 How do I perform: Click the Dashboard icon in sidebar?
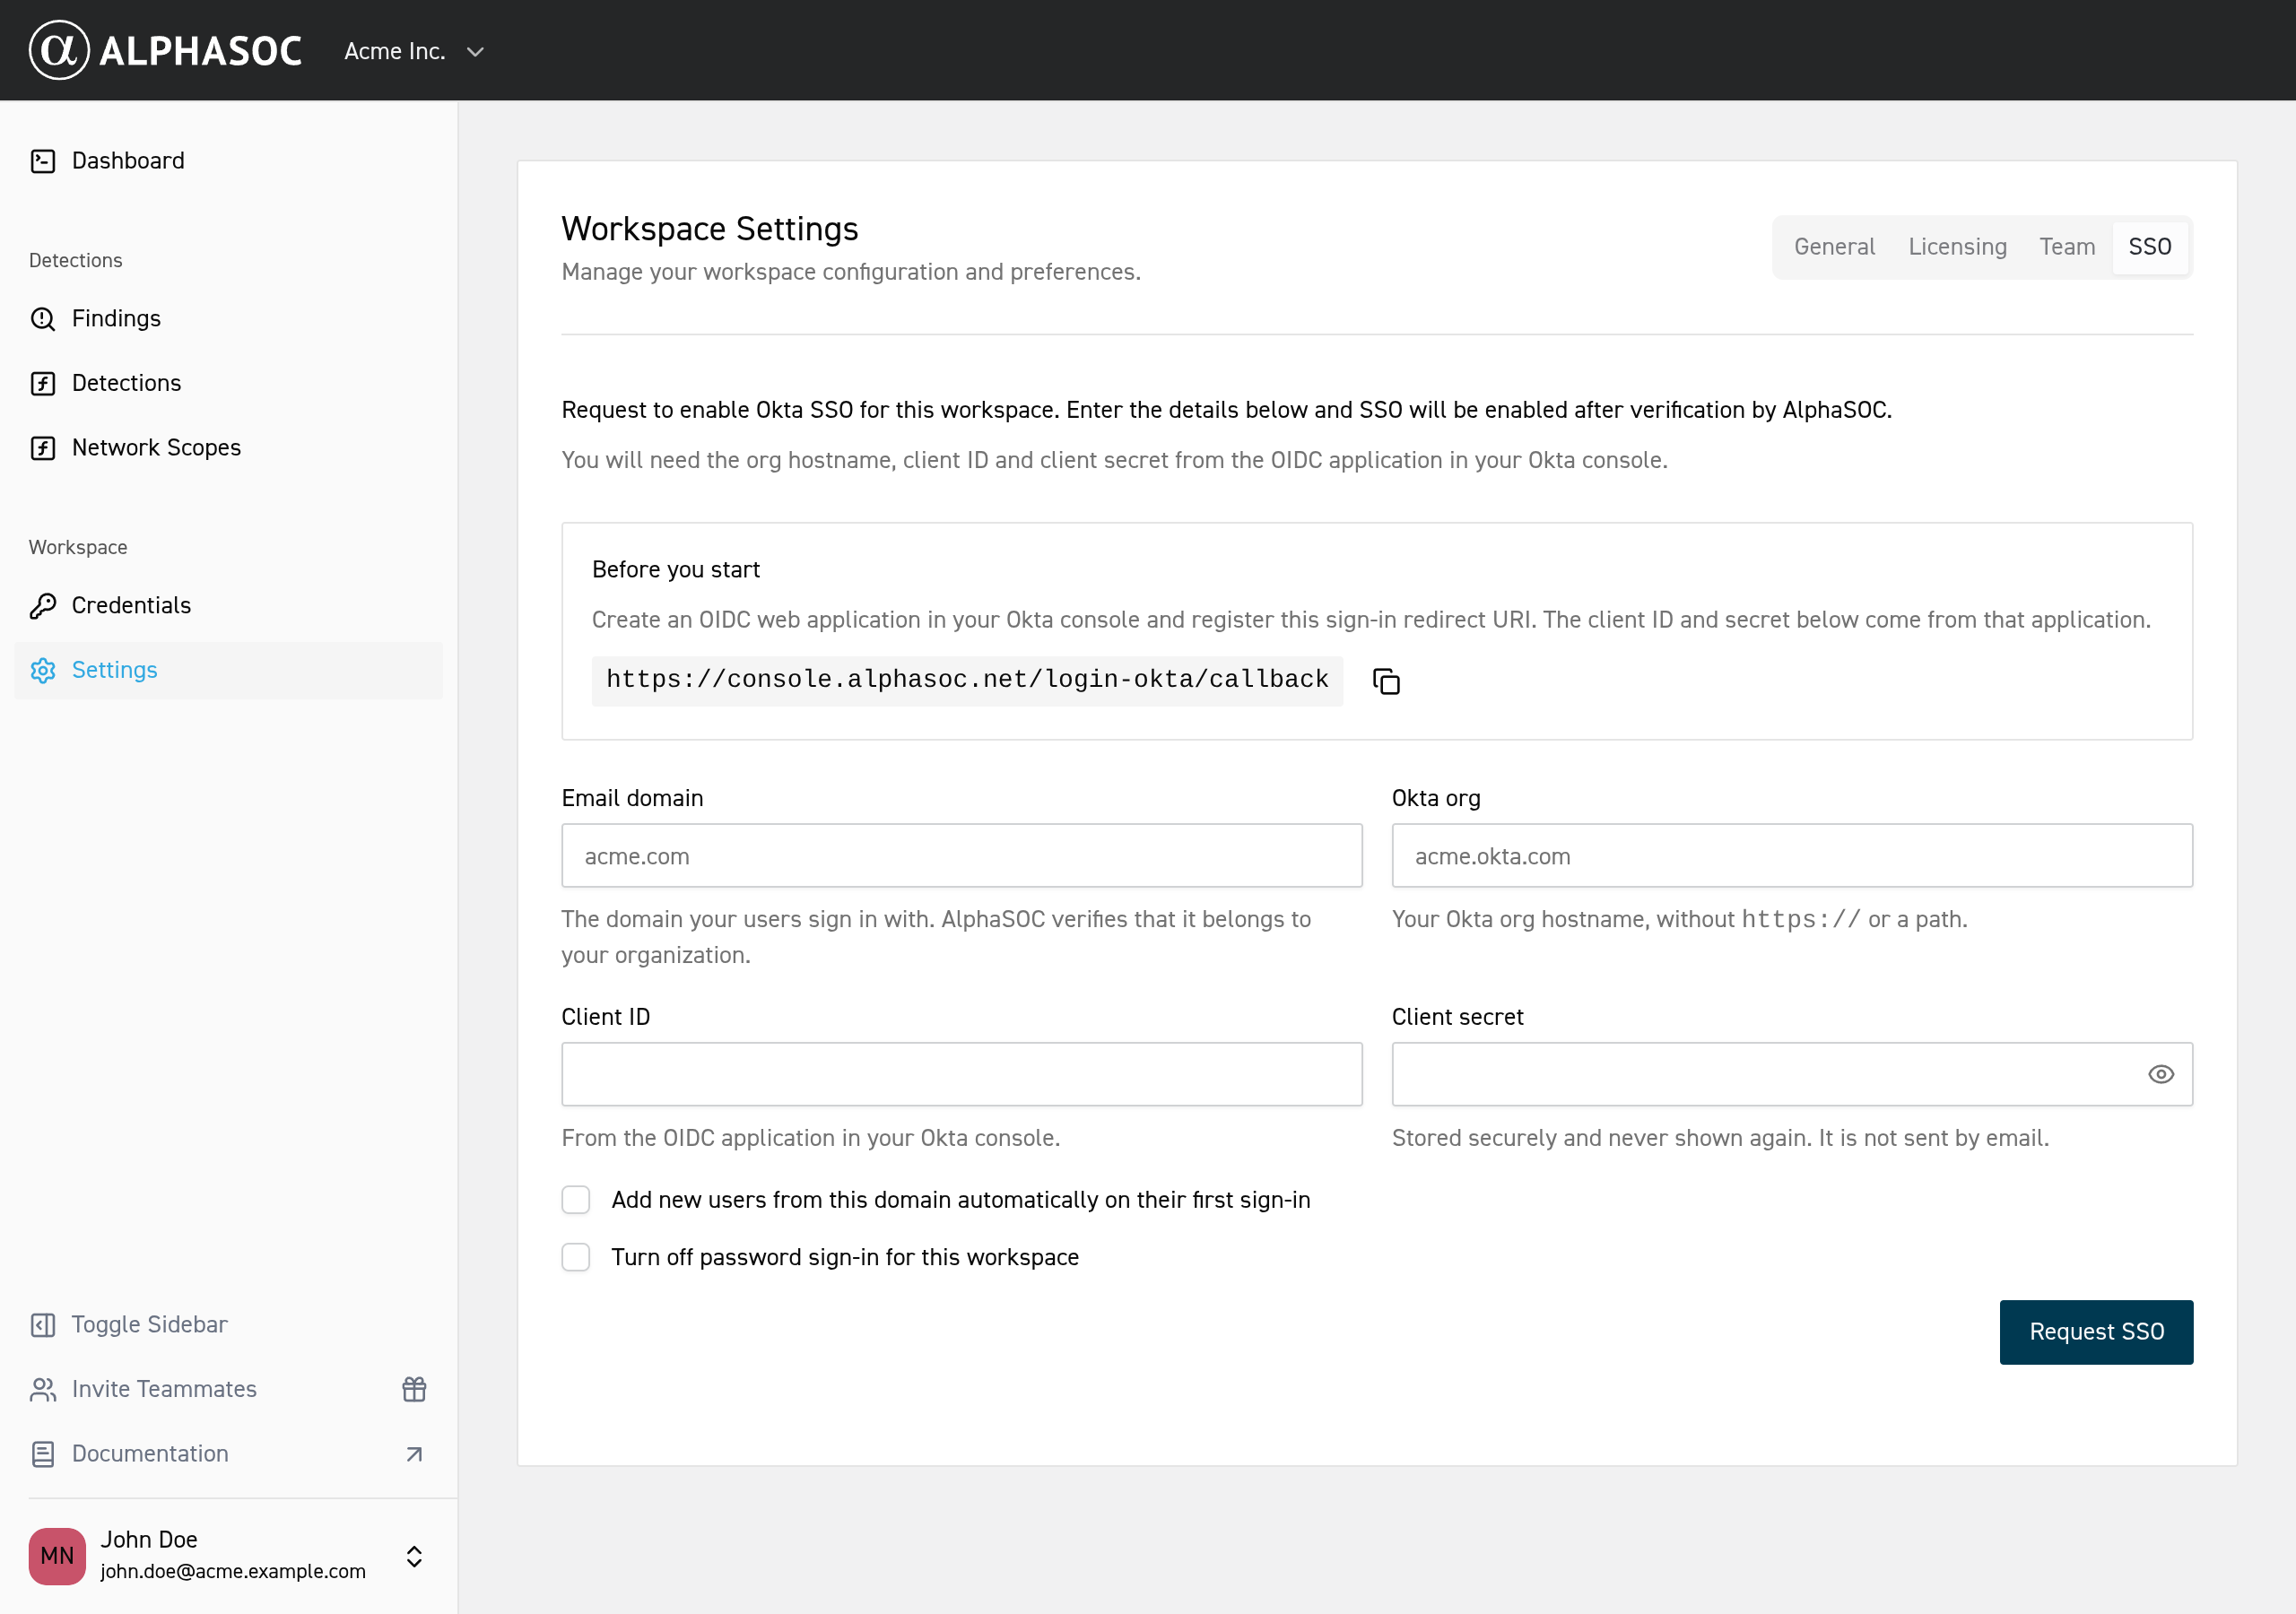click(x=43, y=161)
